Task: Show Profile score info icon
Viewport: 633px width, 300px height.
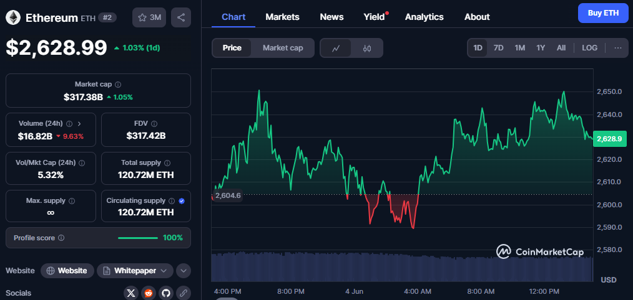Action: 61,238
